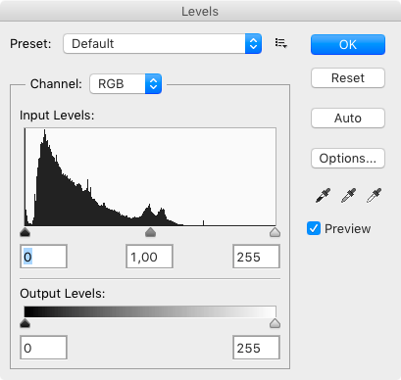
Task: Open the Options... dialog
Action: point(348,159)
